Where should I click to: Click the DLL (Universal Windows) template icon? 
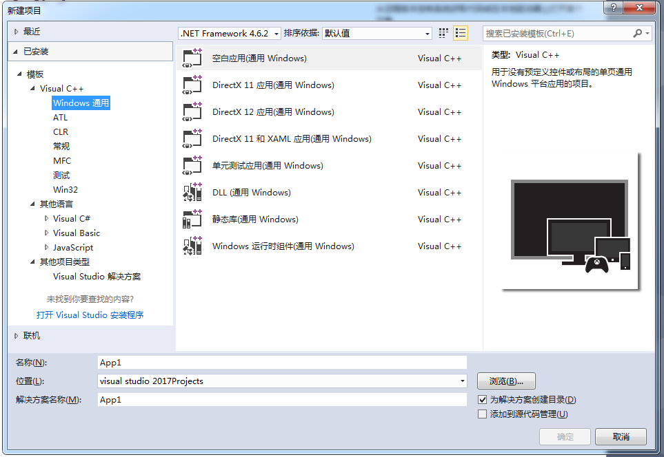(192, 192)
